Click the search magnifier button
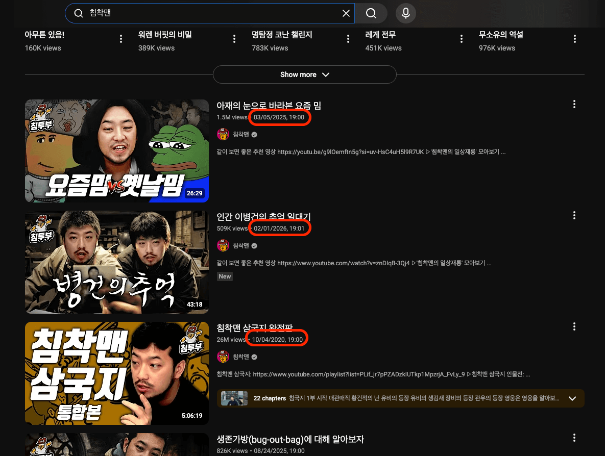This screenshot has height=456, width=605. click(x=371, y=13)
